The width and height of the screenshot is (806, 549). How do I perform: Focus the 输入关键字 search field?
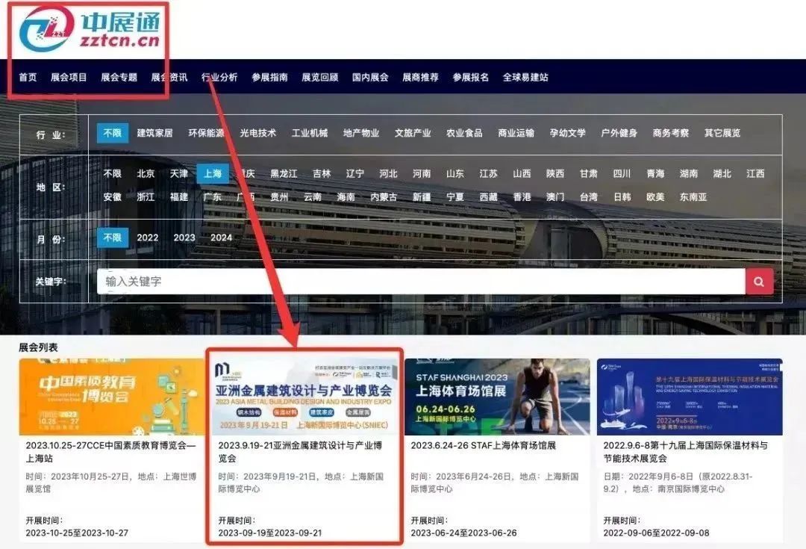(421, 282)
